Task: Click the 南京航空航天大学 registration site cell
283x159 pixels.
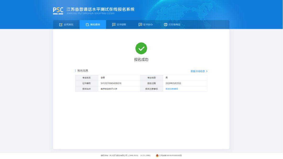Action: [x=109, y=89]
